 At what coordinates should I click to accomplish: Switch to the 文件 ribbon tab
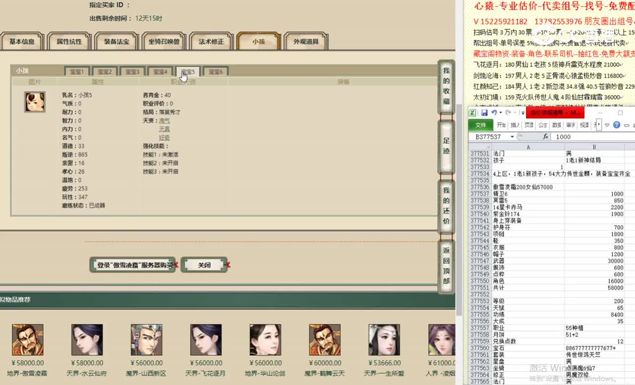(x=481, y=125)
